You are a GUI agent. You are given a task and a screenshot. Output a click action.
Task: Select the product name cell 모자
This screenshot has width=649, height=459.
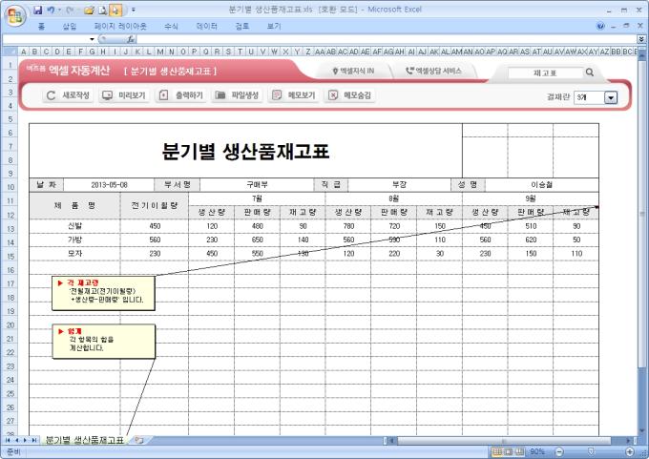coord(74,253)
